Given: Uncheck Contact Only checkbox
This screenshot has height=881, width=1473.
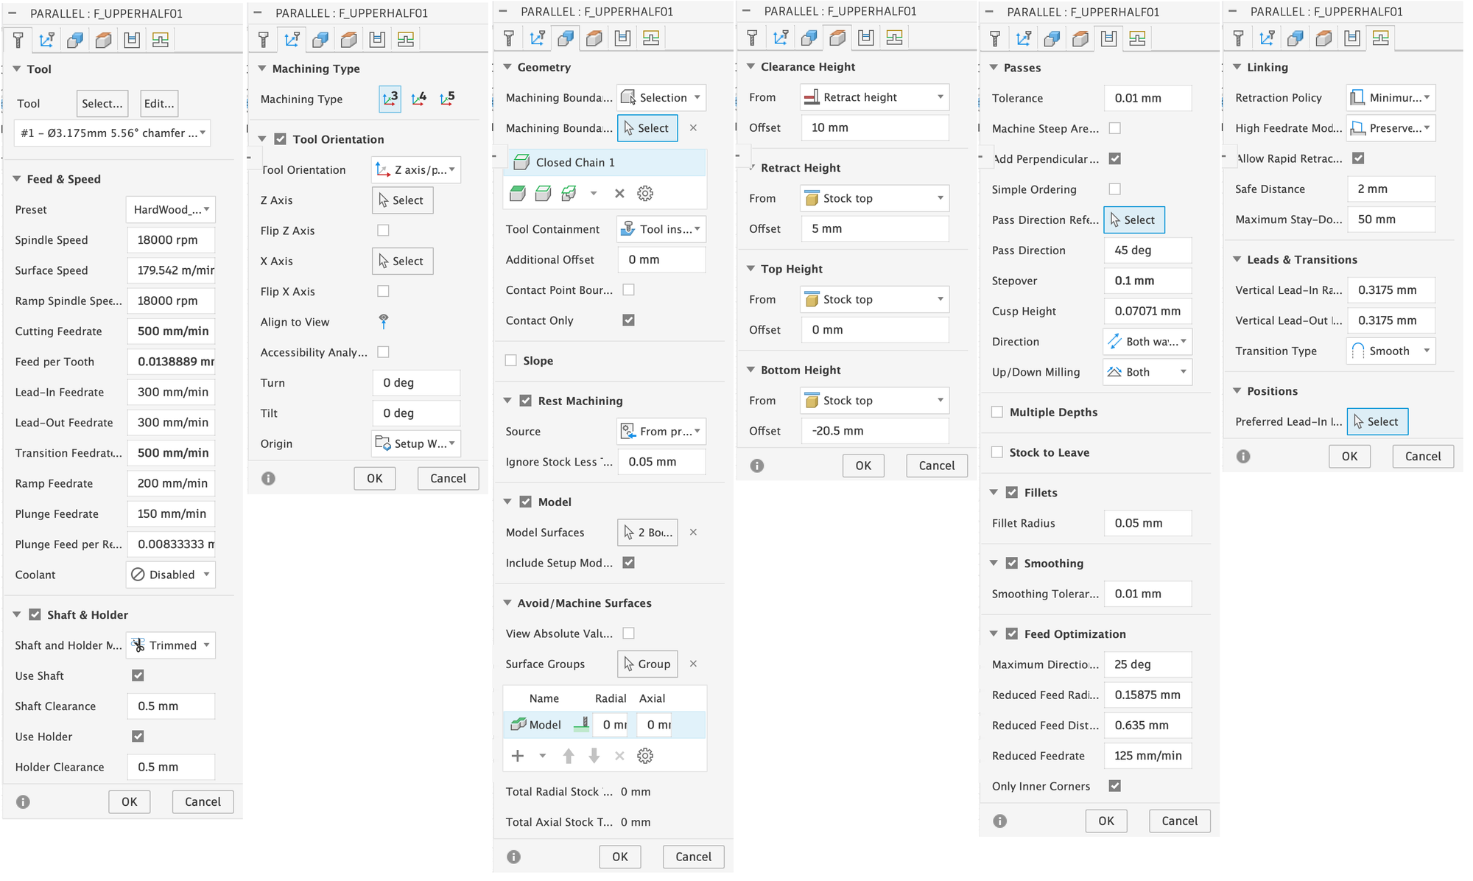Looking at the screenshot, I should point(628,320).
